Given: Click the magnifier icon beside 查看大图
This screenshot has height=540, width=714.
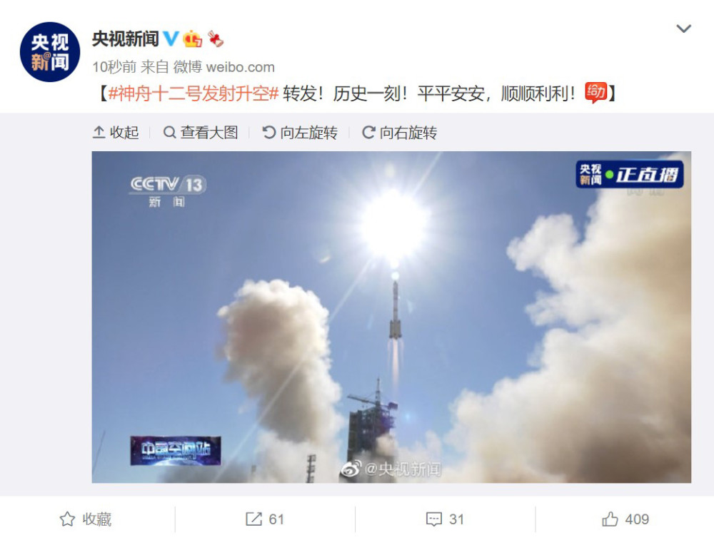Looking at the screenshot, I should coord(169,133).
